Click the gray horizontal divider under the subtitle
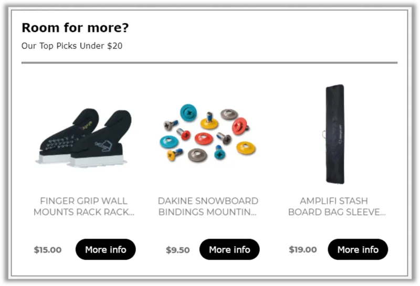This screenshot has width=420, height=286. (x=209, y=62)
